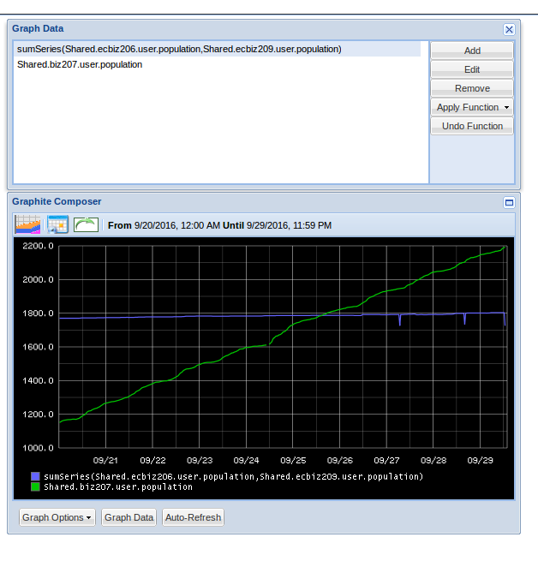Screen dimensions: 538x567
Task: Open the recent data time range icon
Action: pos(27,225)
